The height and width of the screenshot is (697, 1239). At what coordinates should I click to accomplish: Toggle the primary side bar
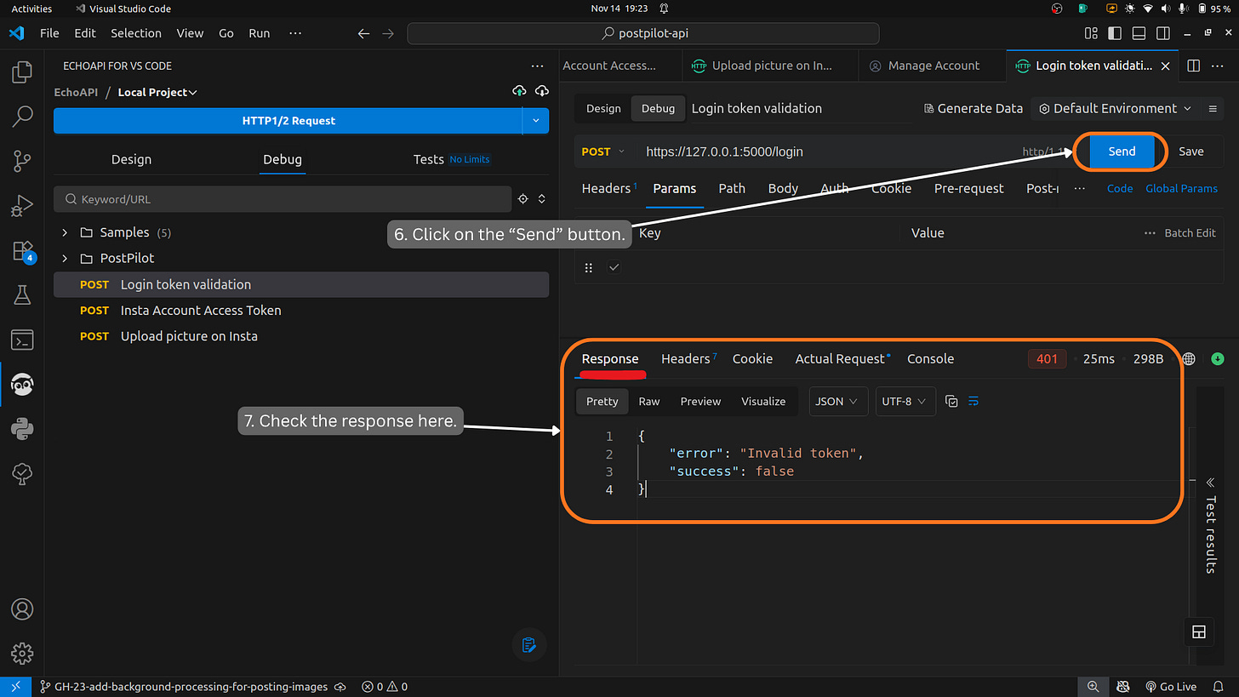click(x=1115, y=33)
